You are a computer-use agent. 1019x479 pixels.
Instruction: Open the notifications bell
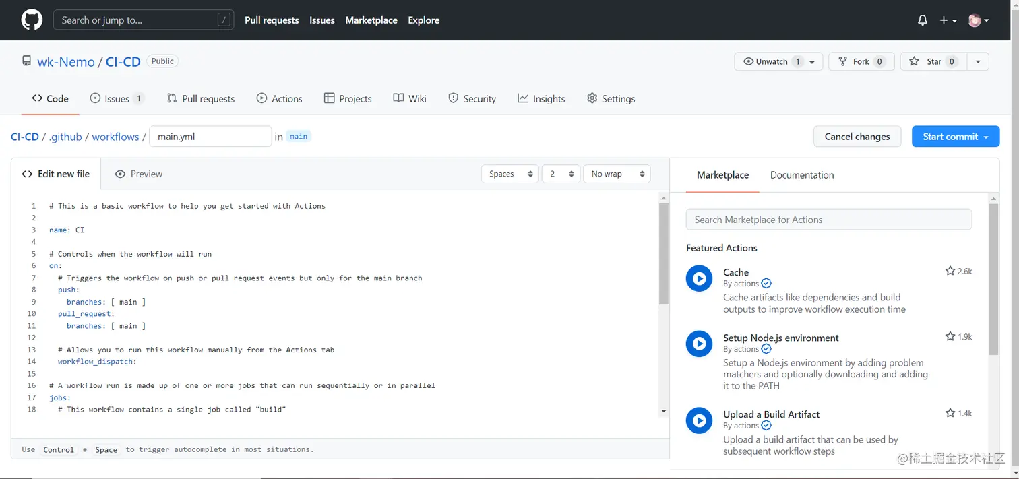(x=923, y=20)
